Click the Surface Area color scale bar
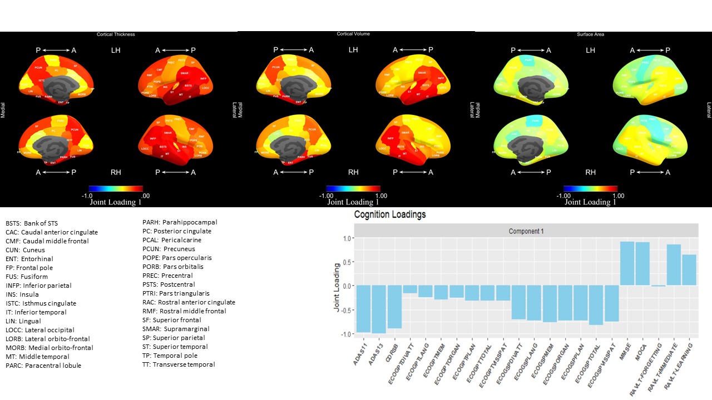The image size is (712, 400). pyautogui.click(x=590, y=188)
